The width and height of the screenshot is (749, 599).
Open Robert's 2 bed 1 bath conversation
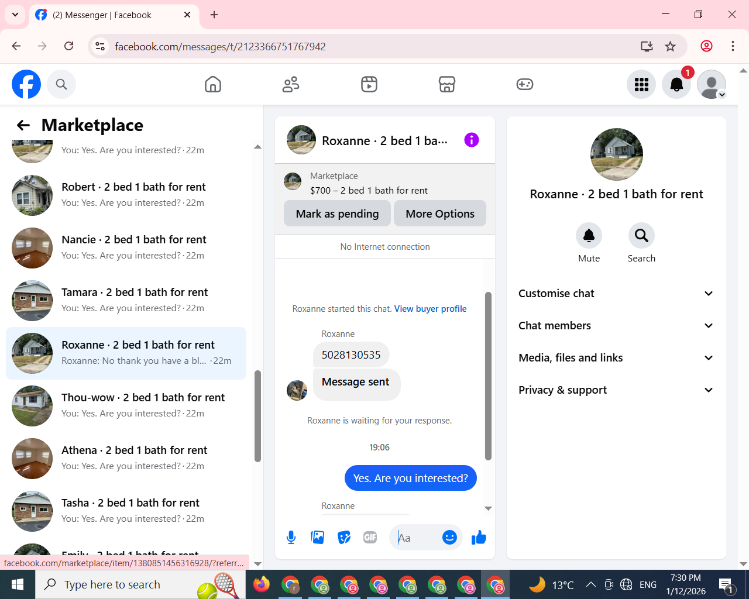coord(126,195)
